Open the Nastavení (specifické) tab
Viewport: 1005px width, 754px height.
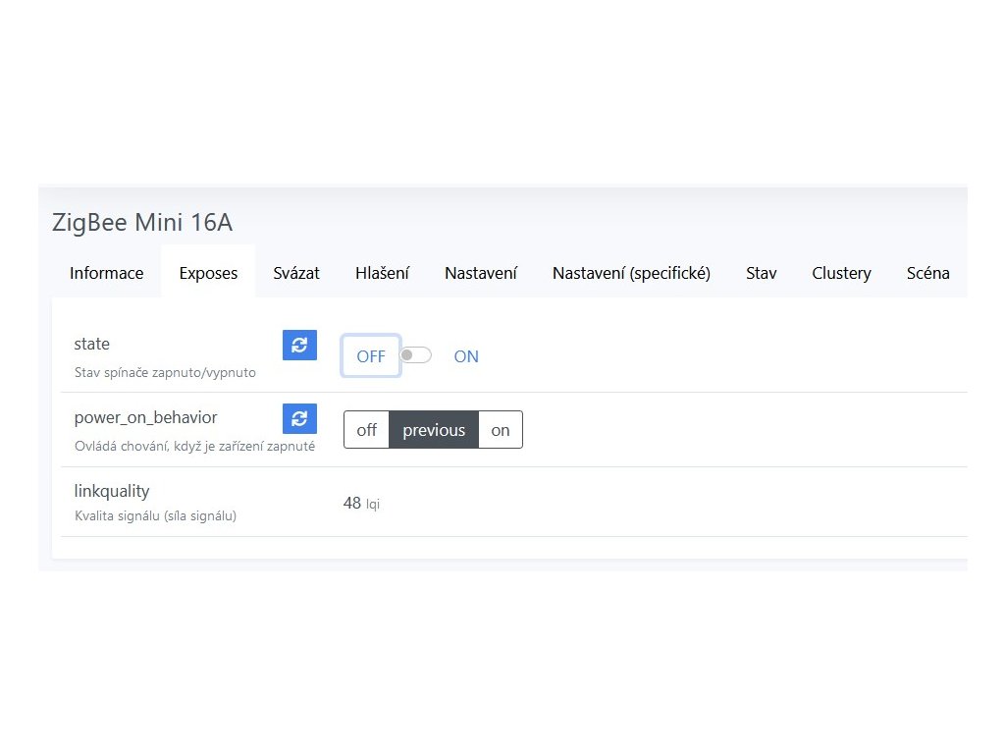(631, 273)
